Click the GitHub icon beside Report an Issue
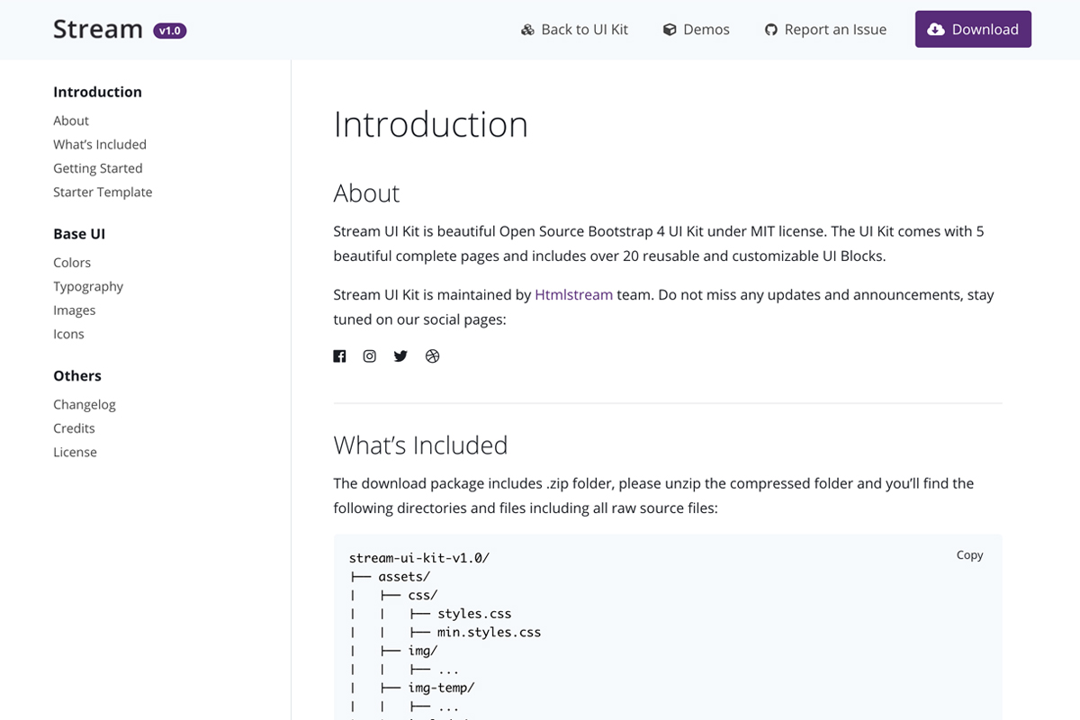The width and height of the screenshot is (1080, 720). point(770,30)
